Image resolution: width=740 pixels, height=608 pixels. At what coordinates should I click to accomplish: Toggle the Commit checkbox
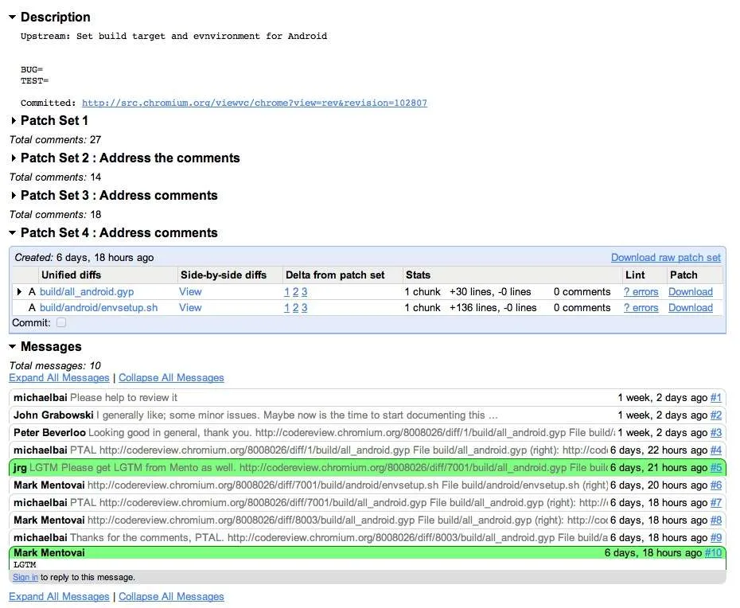tap(61, 322)
